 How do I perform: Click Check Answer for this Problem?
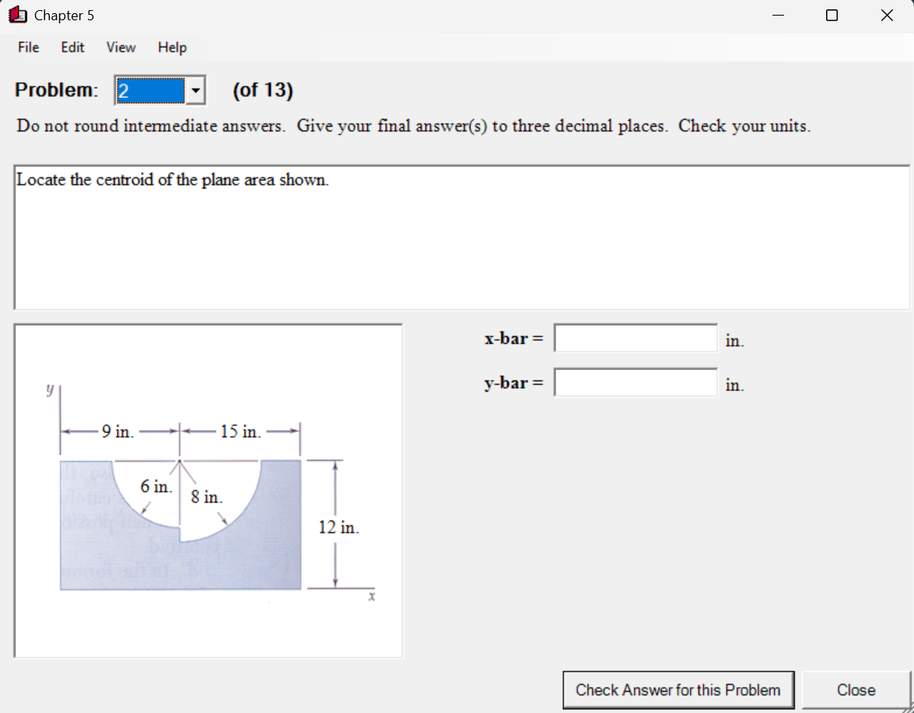[678, 690]
